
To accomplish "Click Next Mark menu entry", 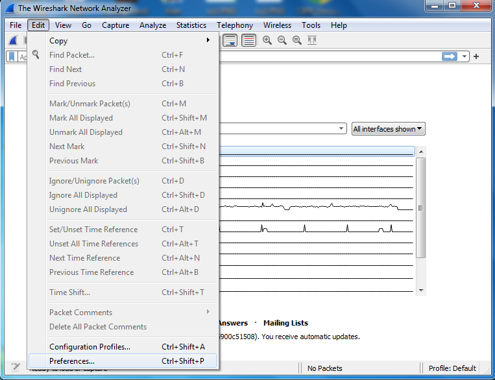I will click(x=123, y=146).
